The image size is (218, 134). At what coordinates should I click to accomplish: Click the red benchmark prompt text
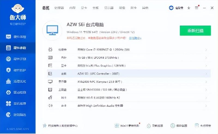pyautogui.click(x=96, y=38)
